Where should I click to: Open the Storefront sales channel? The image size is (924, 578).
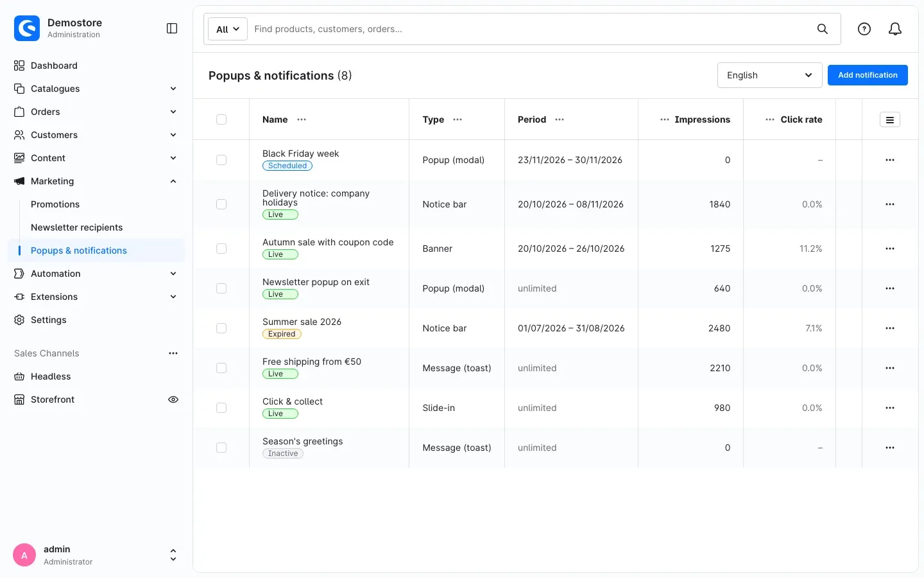tap(53, 399)
